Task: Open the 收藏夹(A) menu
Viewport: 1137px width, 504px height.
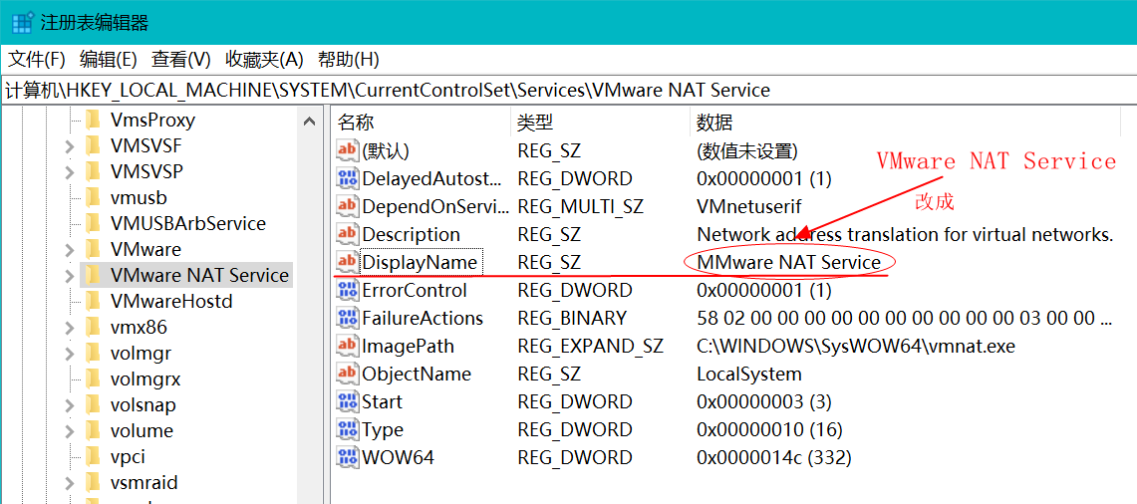Action: click(x=264, y=59)
